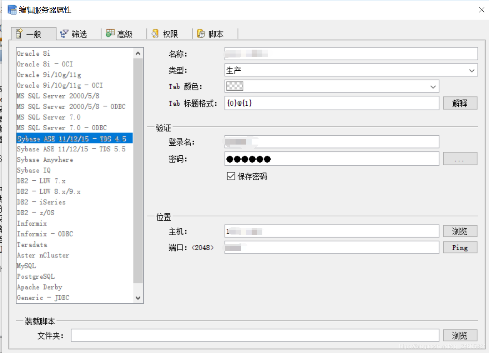489x353 pixels.
Task: Click the 名称 input field
Action: [351, 54]
